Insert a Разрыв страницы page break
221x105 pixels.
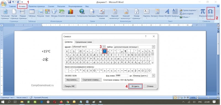click(23, 14)
